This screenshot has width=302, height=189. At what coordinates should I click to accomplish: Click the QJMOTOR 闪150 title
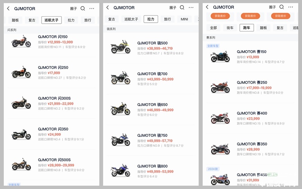click(52, 37)
